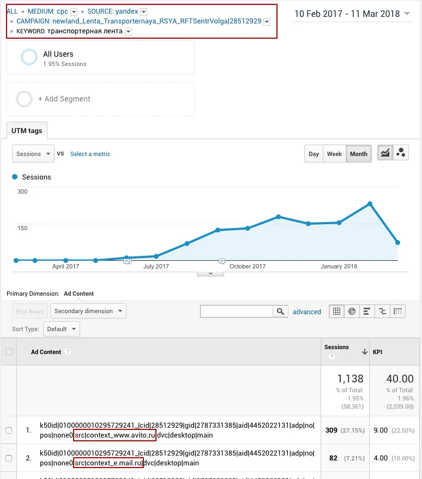Click the MEDIUM: cpc breadcrumb link
Image resolution: width=422 pixels, height=479 pixels.
click(48, 11)
